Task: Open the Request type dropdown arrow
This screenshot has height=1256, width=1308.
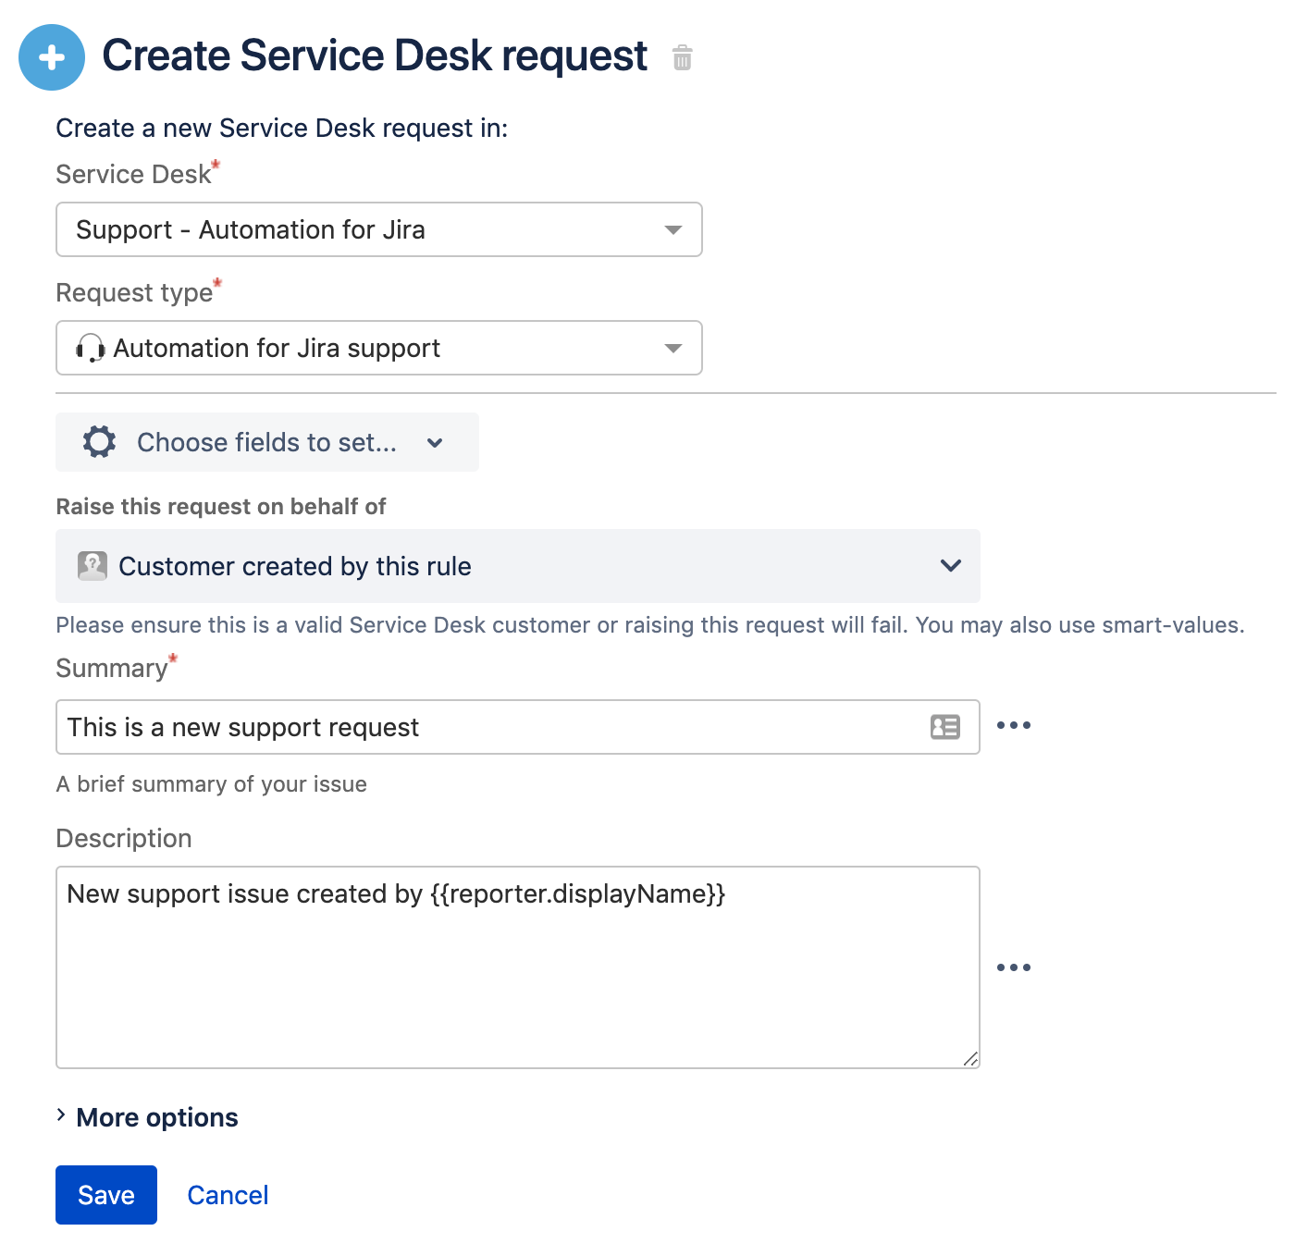Action: (673, 349)
